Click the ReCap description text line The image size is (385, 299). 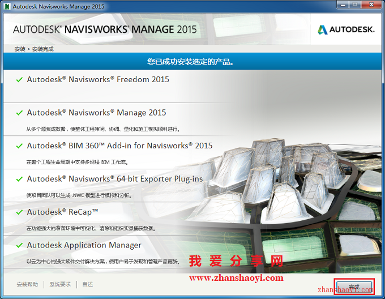click(91, 228)
